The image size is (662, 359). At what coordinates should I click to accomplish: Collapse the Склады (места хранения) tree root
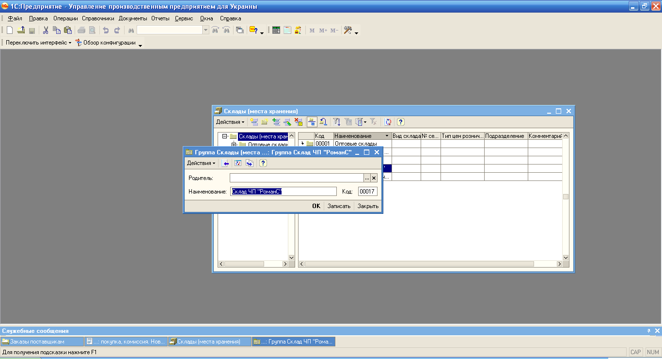[224, 136]
